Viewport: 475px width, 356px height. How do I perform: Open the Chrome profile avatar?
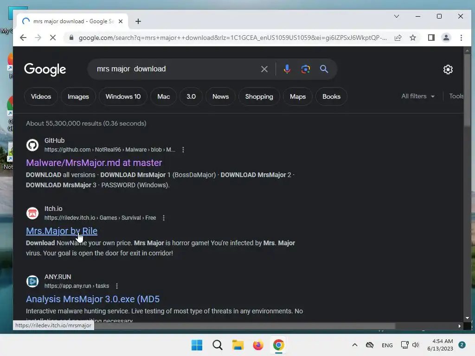446,38
